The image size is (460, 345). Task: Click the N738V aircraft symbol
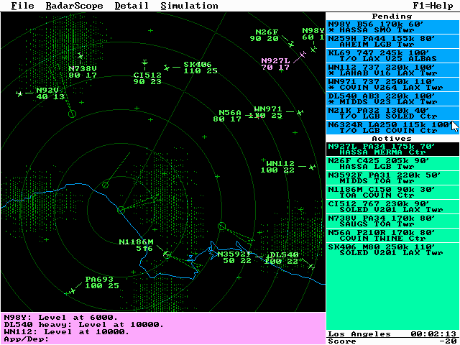coord(80,56)
